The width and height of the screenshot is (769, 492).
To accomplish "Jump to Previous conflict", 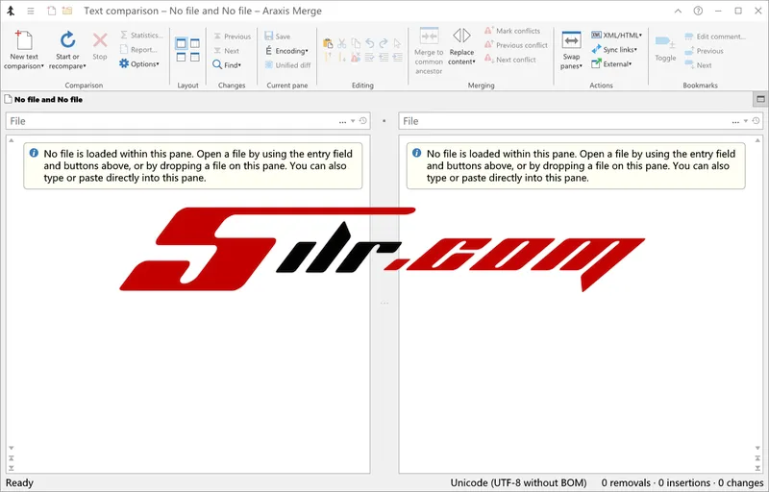I will (516, 45).
